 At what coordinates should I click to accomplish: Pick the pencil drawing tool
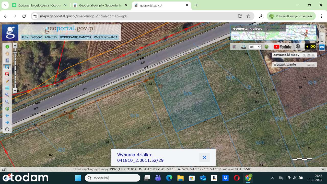pos(7,81)
